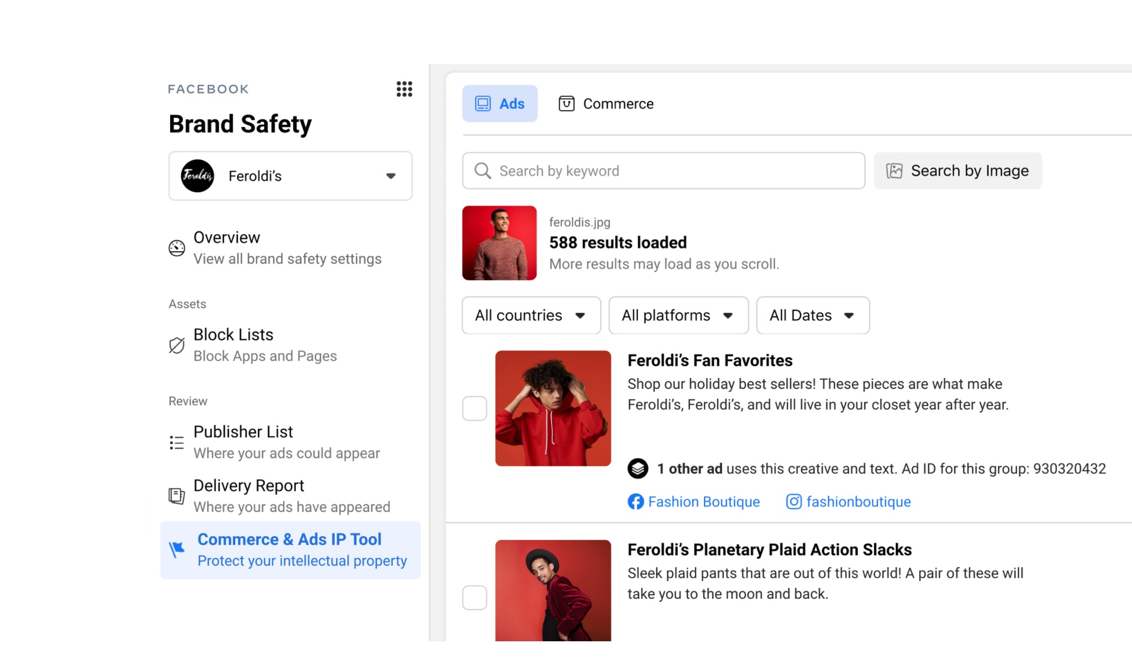
Task: Open Commerce & Ads IP Tool
Action: [x=290, y=550]
